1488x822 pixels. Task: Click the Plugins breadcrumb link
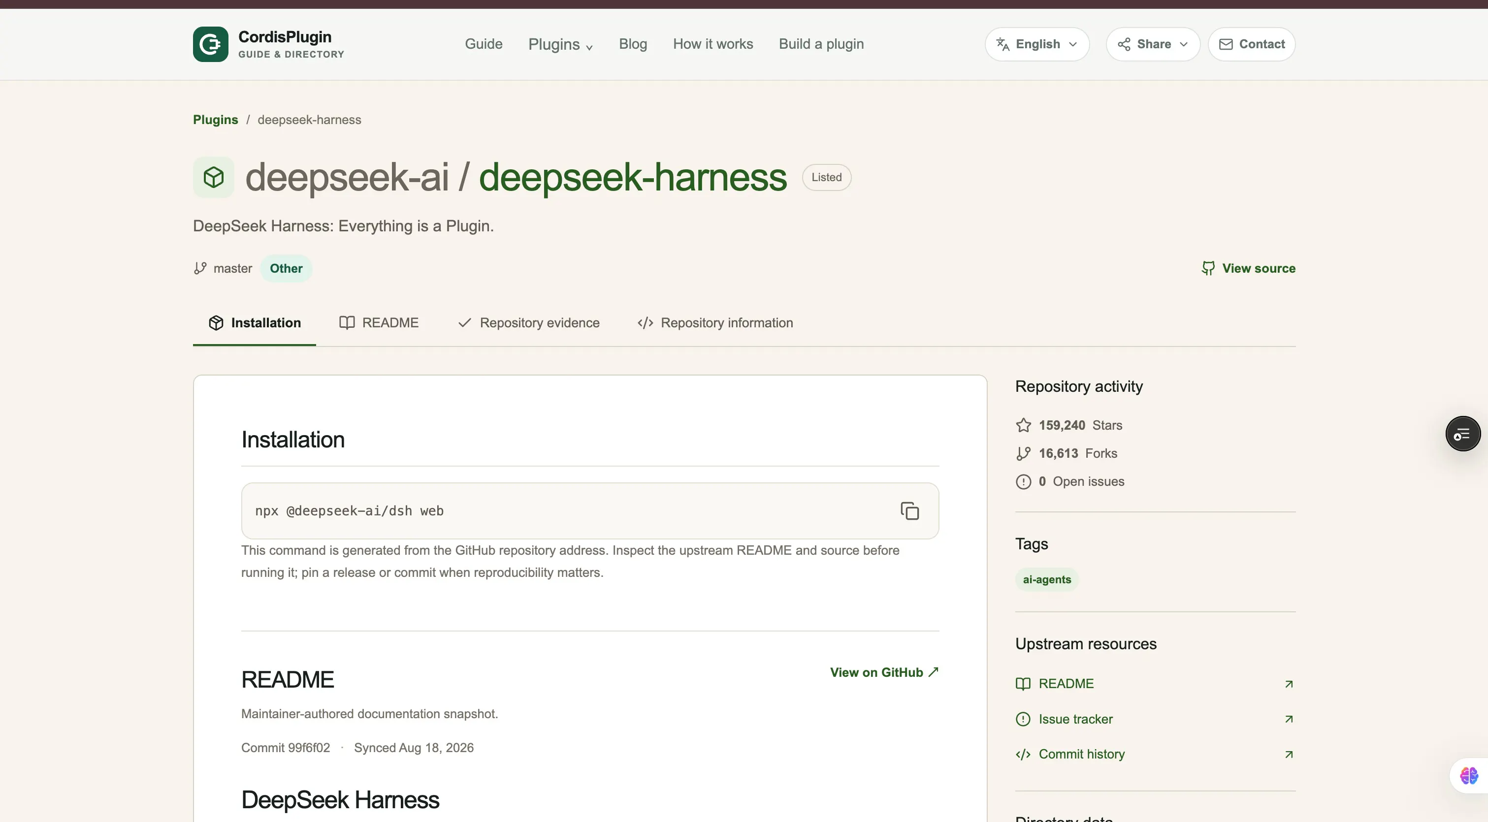point(216,120)
